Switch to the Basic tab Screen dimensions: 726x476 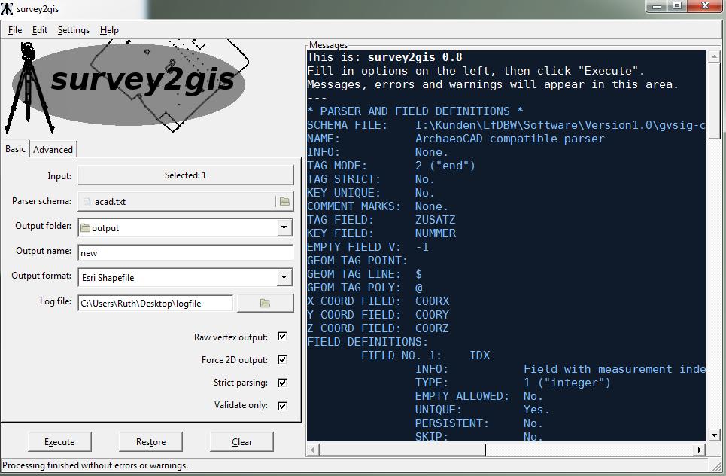tap(15, 149)
